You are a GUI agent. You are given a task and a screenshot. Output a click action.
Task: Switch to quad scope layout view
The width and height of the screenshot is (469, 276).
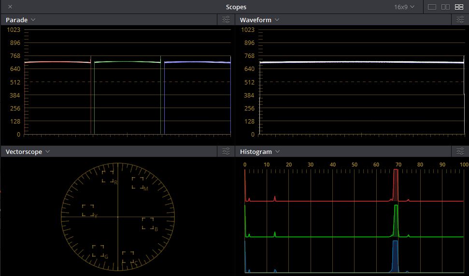coord(459,7)
